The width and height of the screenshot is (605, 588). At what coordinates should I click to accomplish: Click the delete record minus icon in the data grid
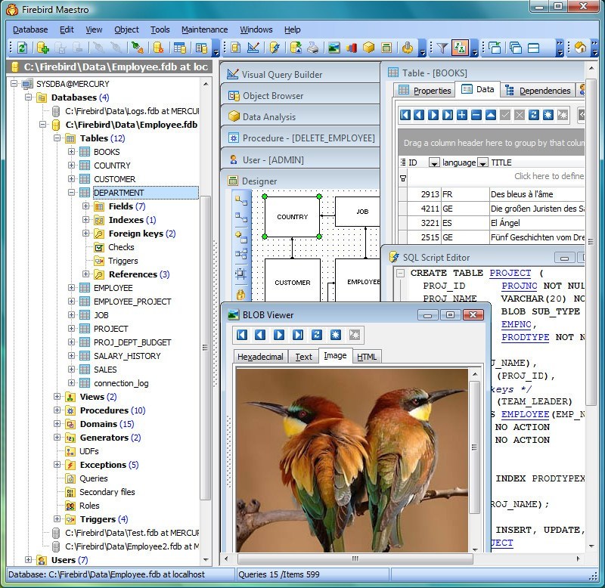476,115
